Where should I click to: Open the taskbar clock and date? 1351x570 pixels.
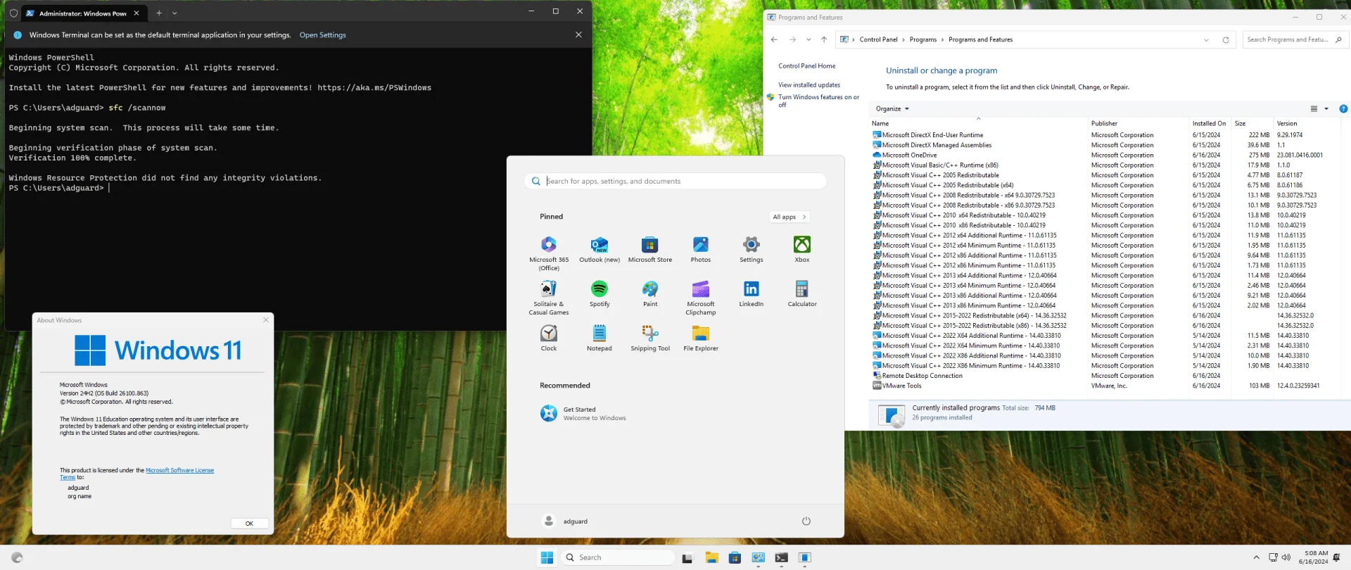click(1313, 558)
